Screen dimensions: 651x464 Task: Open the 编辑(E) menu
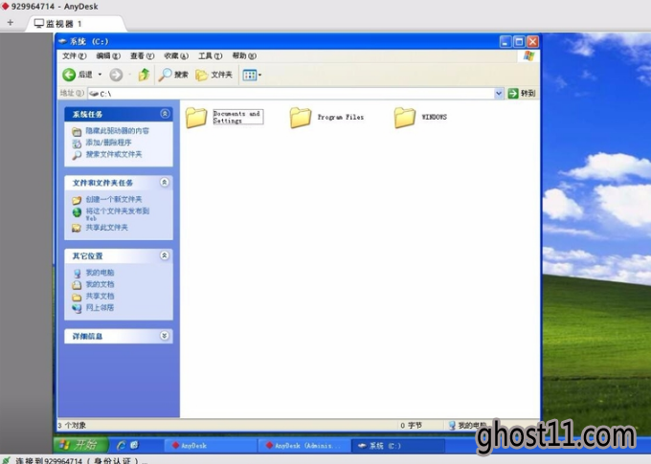(x=108, y=55)
